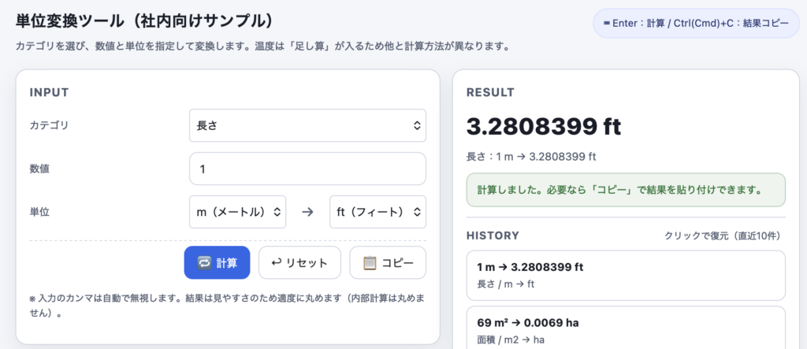The height and width of the screenshot is (349, 807).
Task: Click the カテゴリ field label
Action: pos(49,125)
